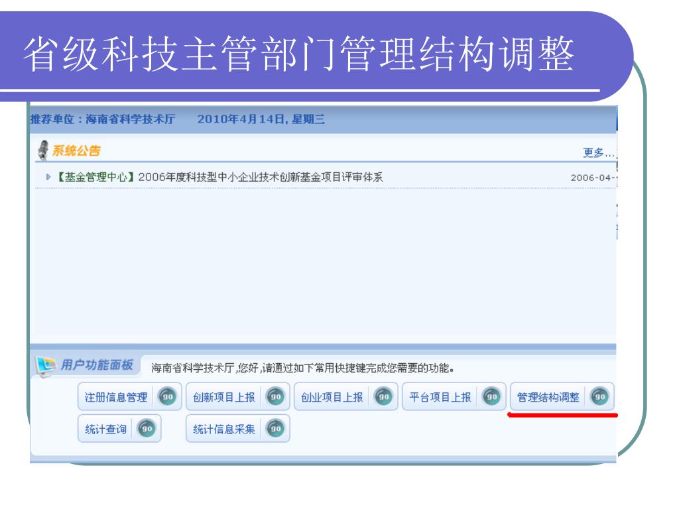
Task: Expand the arrow before 基金管理中心 announcement
Action: [x=48, y=177]
